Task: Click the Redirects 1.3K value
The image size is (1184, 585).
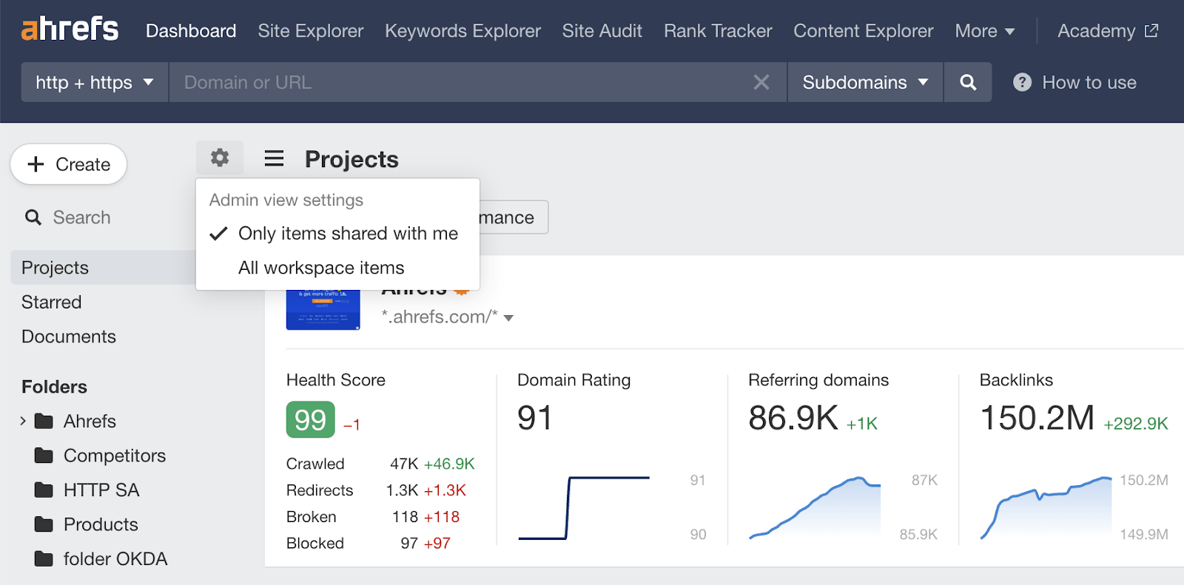Action: click(403, 490)
